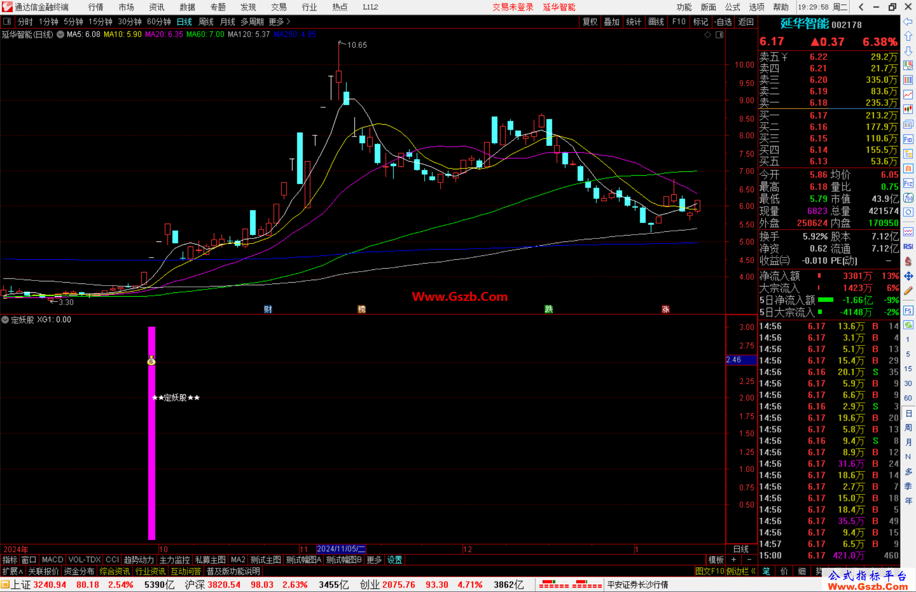The image size is (916, 592).
Task: Open the f(x) formula manager icon
Action: [x=908, y=198]
